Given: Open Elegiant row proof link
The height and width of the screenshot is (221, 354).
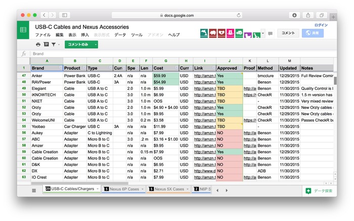Looking at the screenshot, I should click(x=250, y=88).
